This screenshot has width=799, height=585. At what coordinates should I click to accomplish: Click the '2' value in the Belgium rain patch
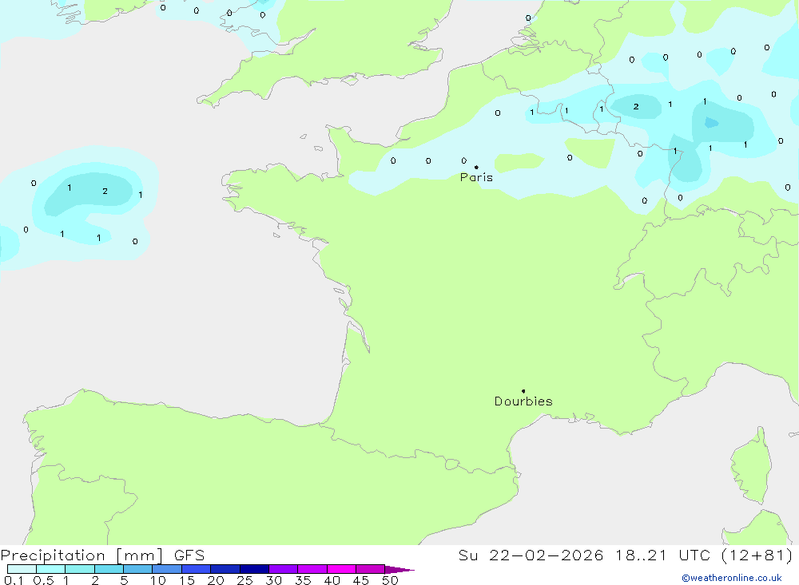click(x=636, y=106)
